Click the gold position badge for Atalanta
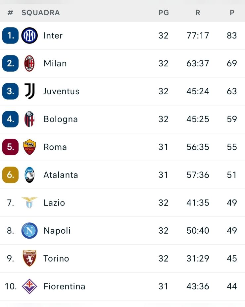Screen dimensions: 245x307 tap(10, 175)
